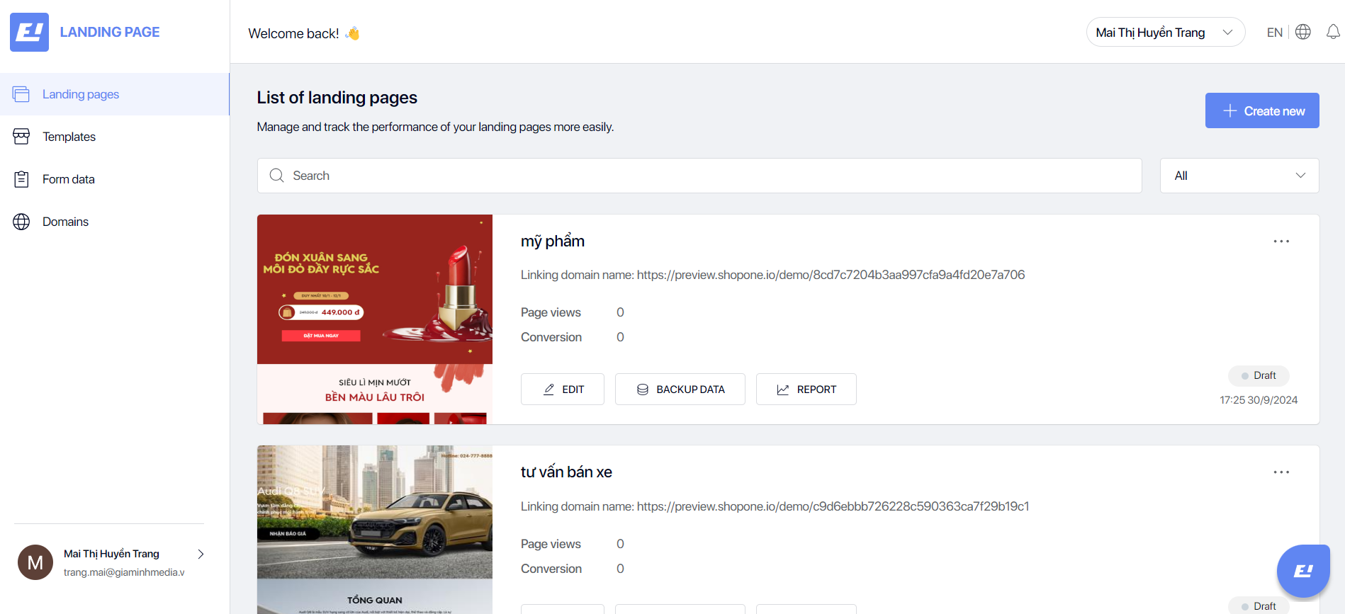Navigate to Domains

click(65, 222)
